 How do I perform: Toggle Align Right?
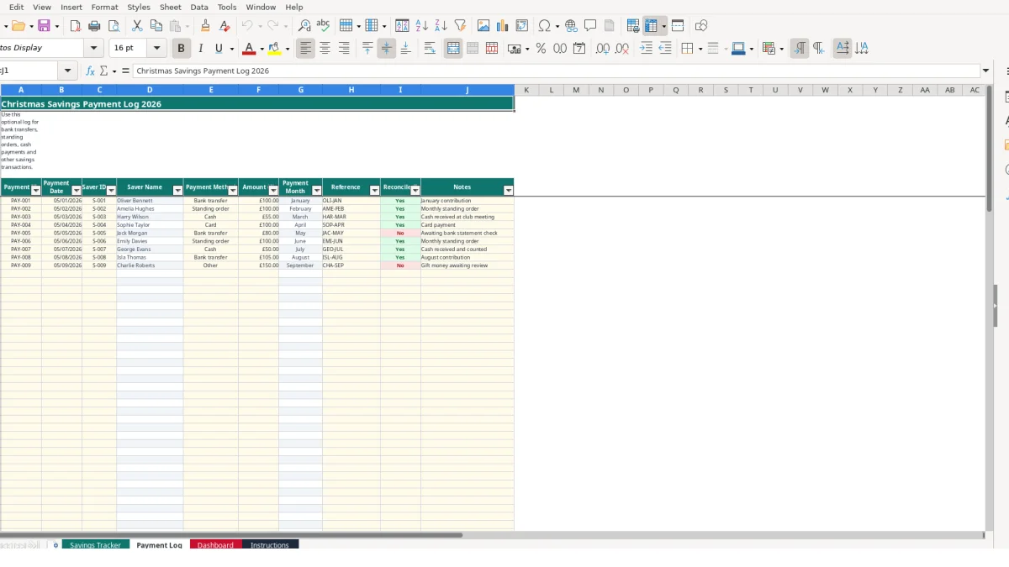point(344,49)
